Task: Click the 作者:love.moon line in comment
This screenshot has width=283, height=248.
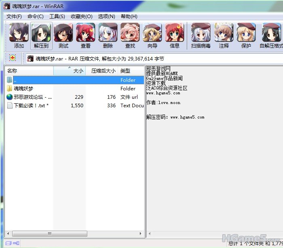Action: [163, 102]
